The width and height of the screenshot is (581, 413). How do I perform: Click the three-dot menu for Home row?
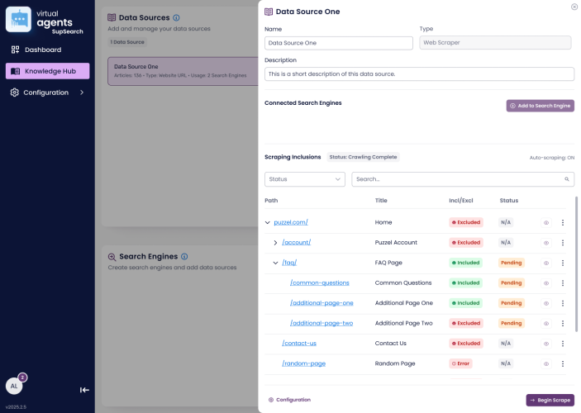[x=563, y=222]
